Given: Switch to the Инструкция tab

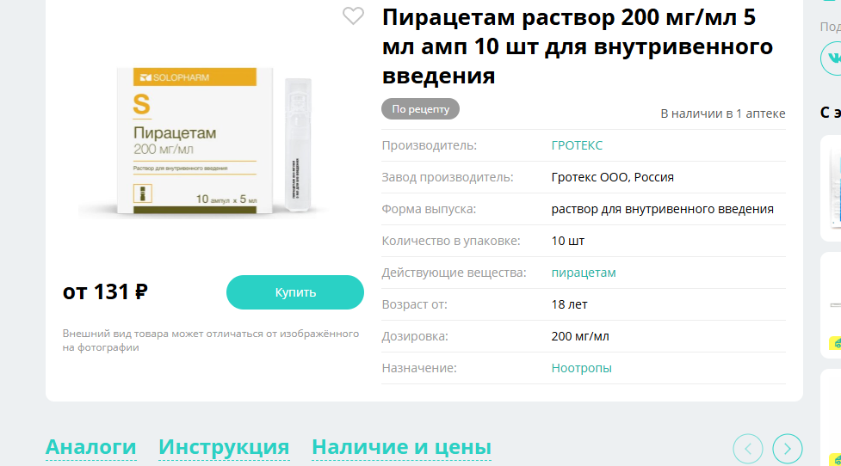Looking at the screenshot, I should tap(224, 447).
